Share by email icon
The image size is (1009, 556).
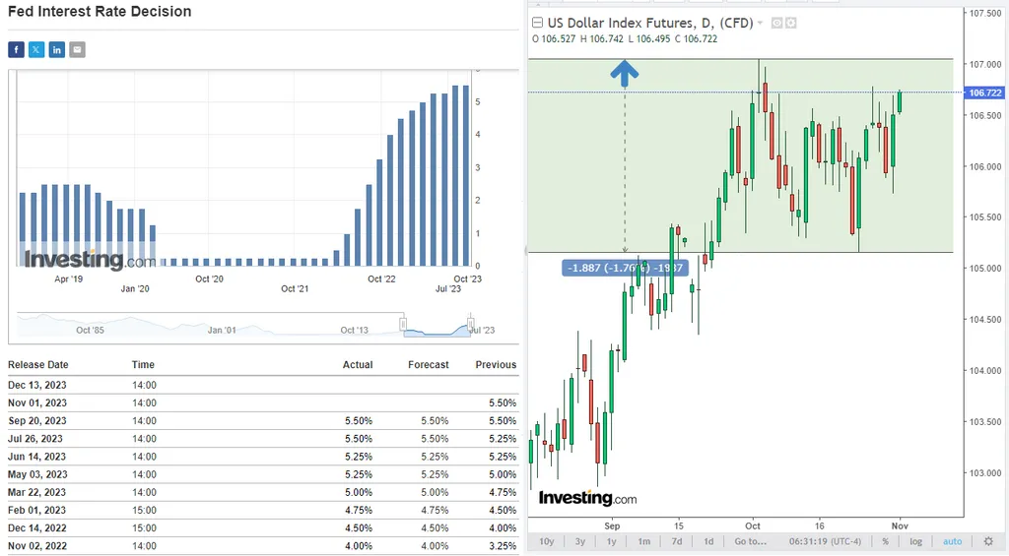(77, 49)
